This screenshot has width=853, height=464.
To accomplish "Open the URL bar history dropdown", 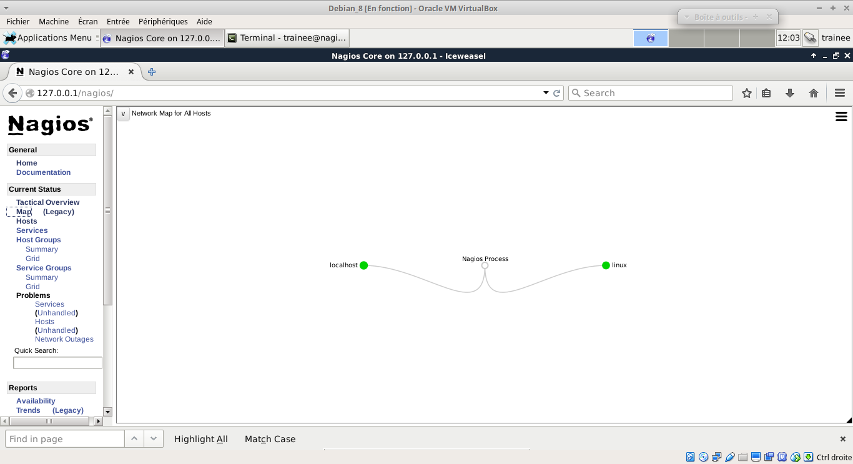I will point(546,93).
